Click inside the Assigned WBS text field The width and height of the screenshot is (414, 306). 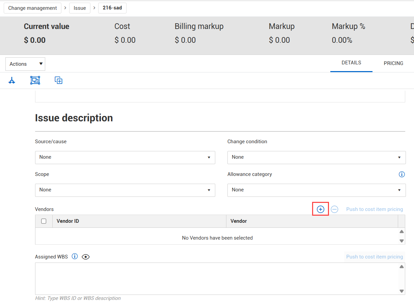pos(216,279)
